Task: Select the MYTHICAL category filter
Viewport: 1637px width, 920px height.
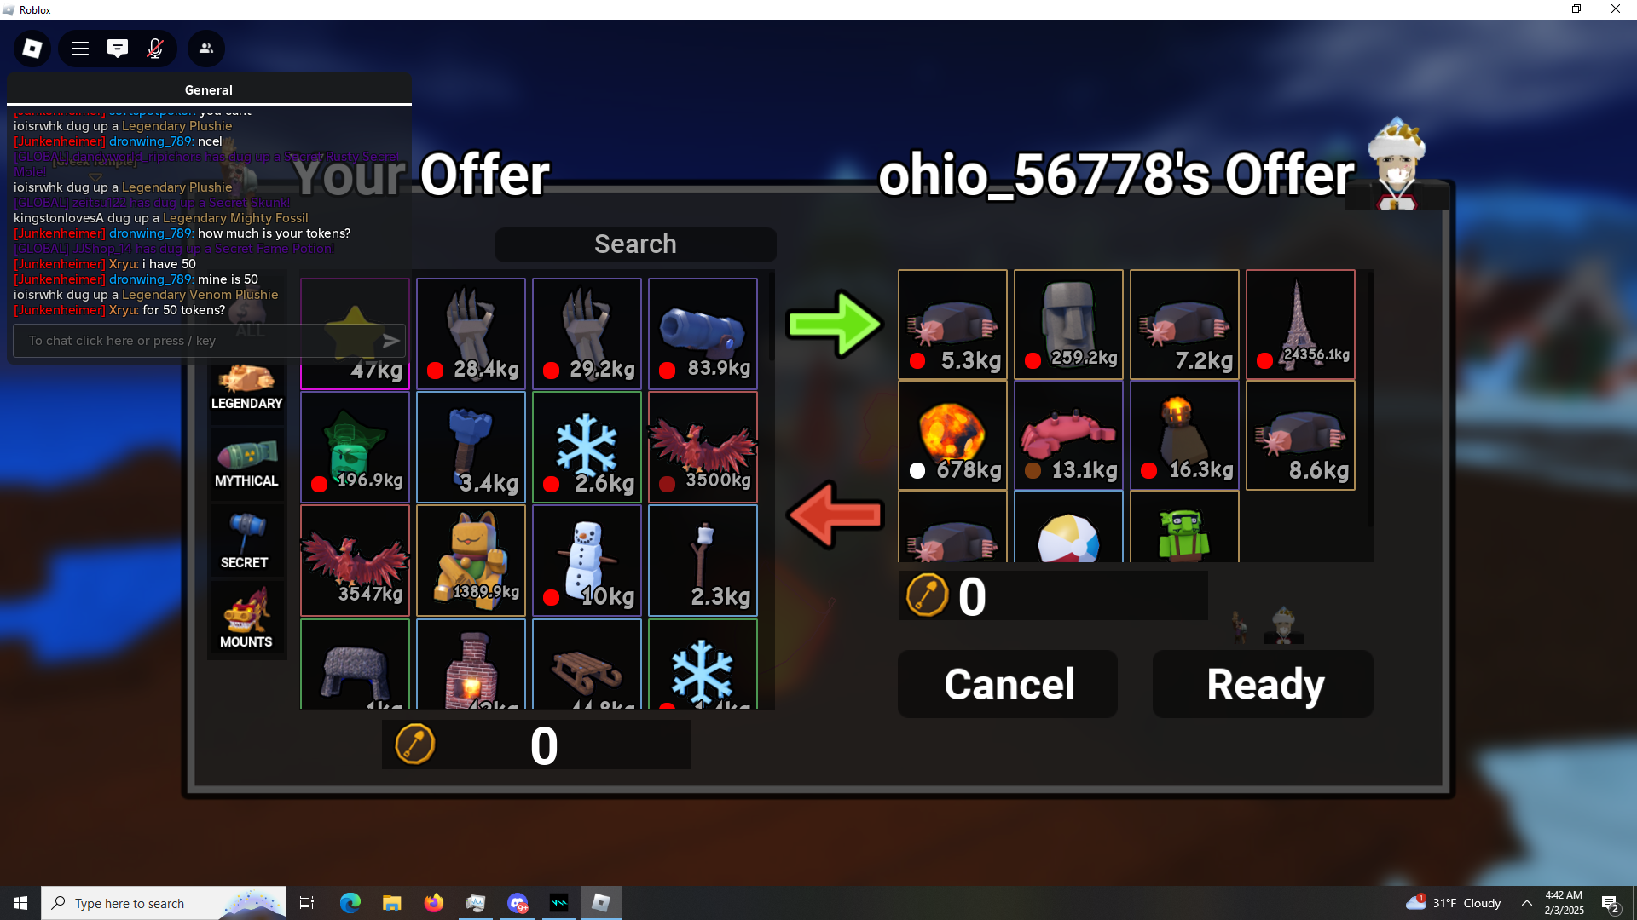Action: (246, 463)
